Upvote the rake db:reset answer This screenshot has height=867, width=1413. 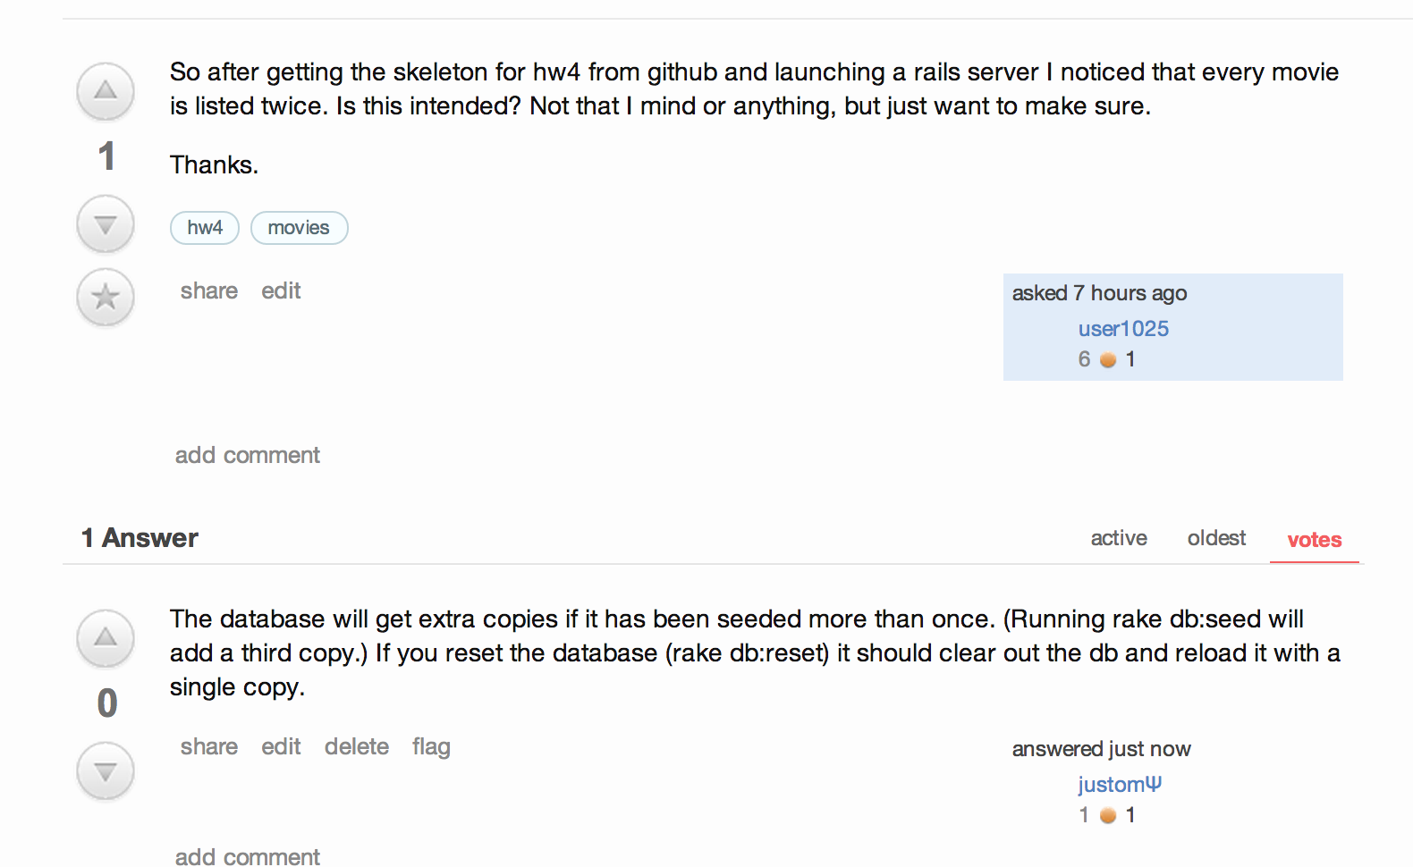106,638
